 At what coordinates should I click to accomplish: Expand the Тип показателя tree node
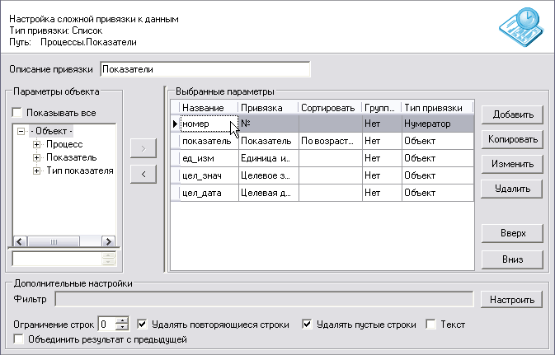pyautogui.click(x=36, y=170)
